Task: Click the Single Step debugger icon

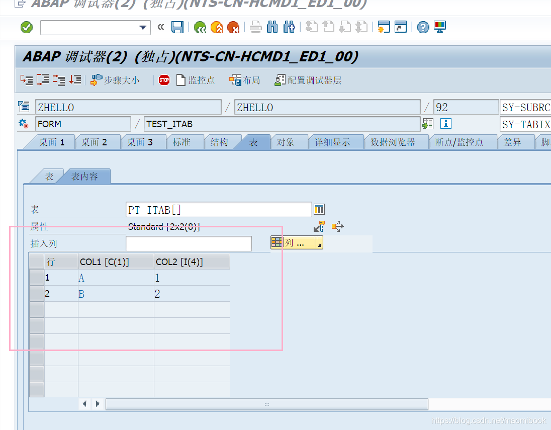Action: click(x=26, y=80)
